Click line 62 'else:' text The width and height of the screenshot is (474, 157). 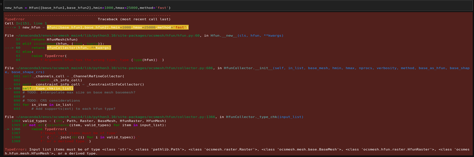[x=28, y=52]
